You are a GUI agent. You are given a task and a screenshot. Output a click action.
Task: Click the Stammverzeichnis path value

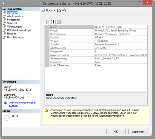click(x=121, y=55)
